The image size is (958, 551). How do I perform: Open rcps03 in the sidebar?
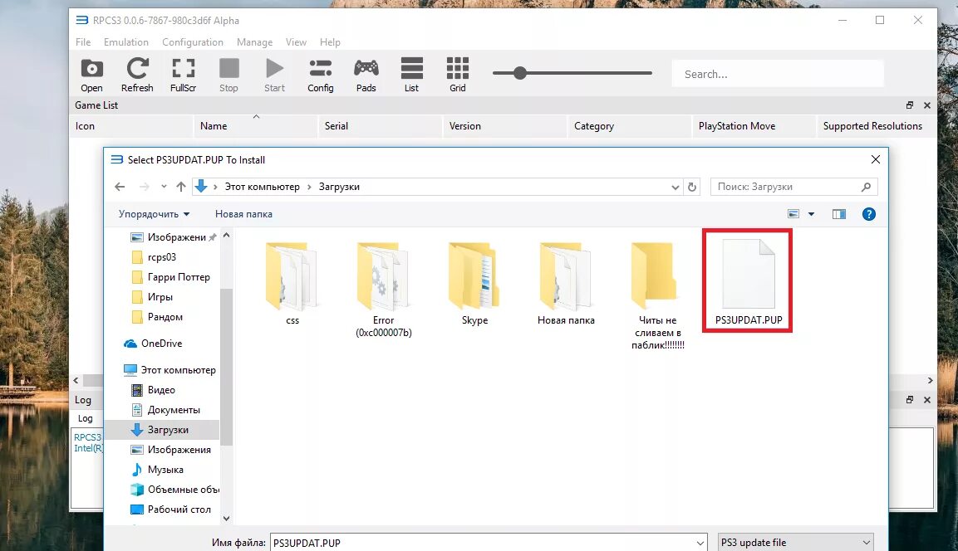coord(162,257)
